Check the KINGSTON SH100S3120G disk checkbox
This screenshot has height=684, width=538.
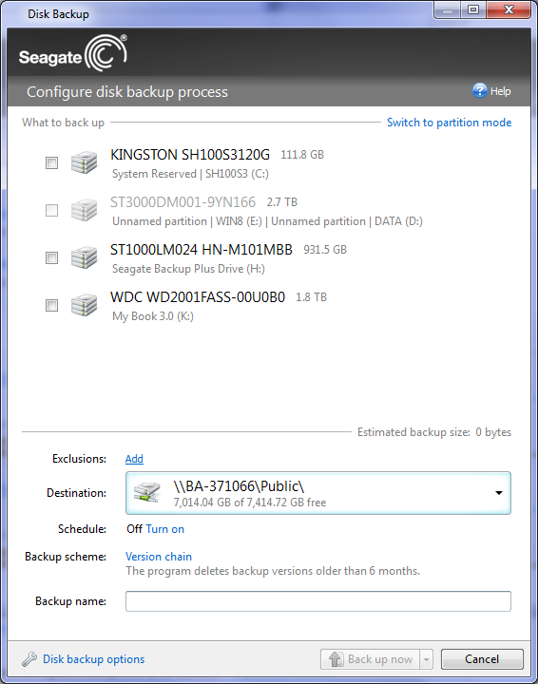52,162
